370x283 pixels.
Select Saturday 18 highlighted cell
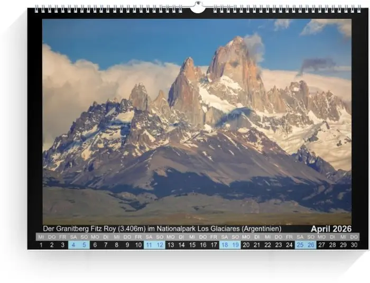pyautogui.click(x=225, y=245)
